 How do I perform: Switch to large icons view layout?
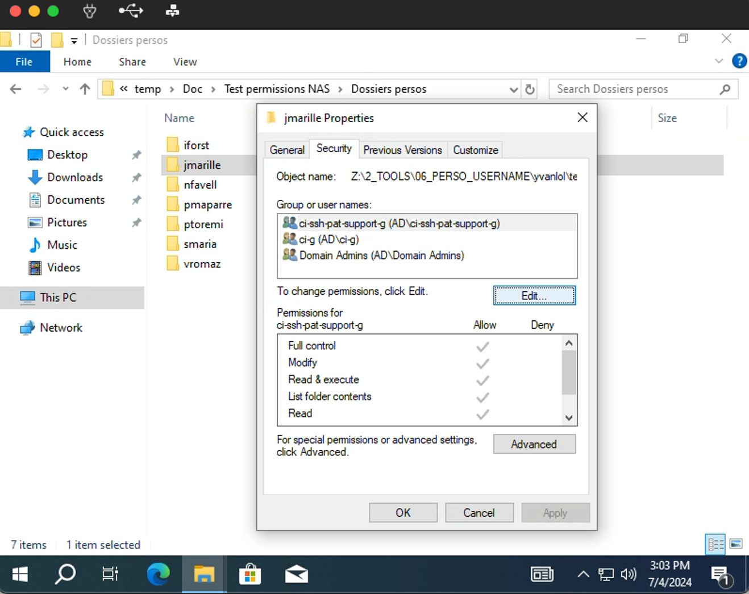click(x=736, y=544)
